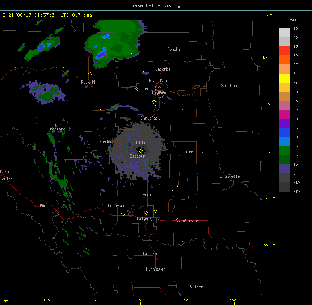Viewport: 312px width, 305px height.
Task: Click the 80 dBZ light gray swatch
Action: (284, 33)
